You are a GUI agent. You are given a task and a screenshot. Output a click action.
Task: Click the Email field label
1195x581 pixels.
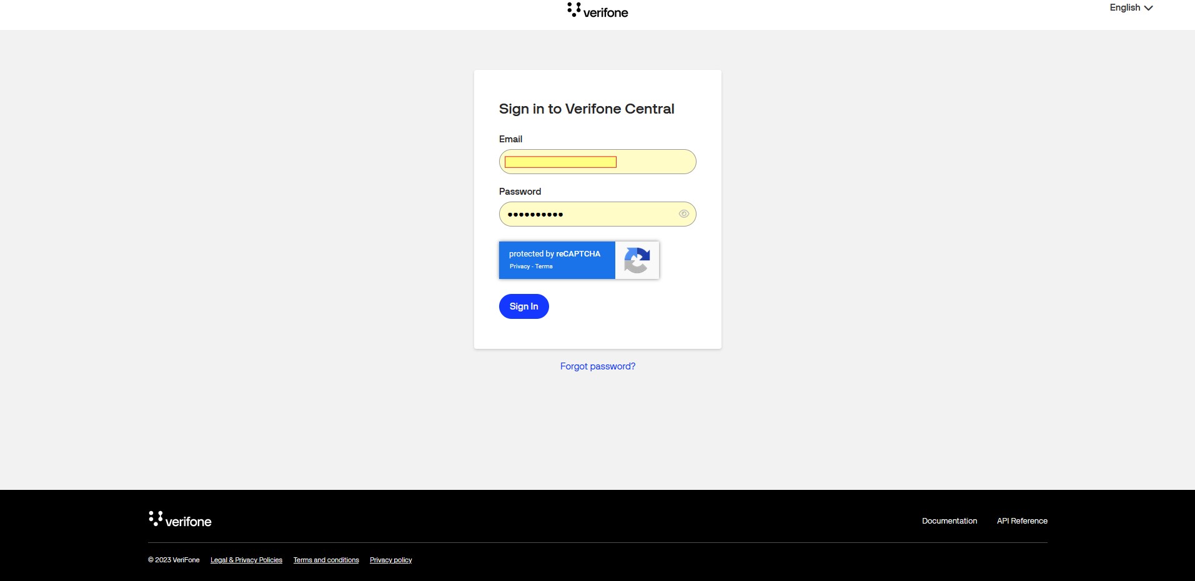(x=510, y=139)
